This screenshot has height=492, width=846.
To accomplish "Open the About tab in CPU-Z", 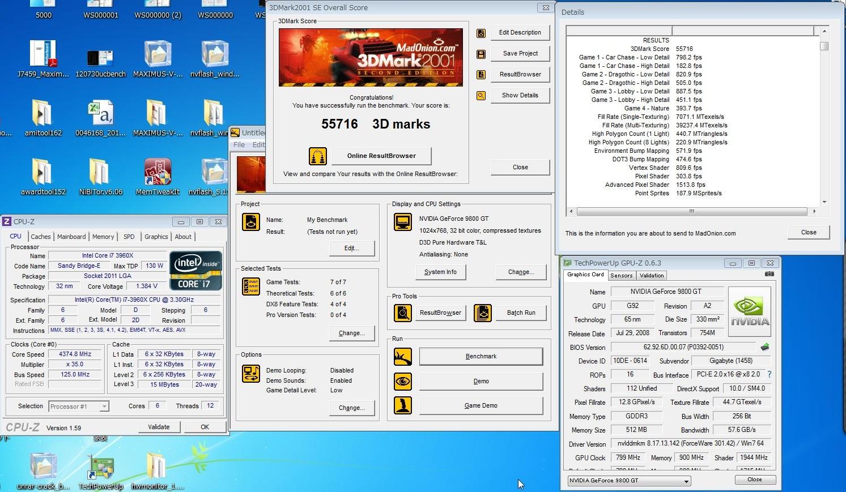I will pyautogui.click(x=183, y=237).
